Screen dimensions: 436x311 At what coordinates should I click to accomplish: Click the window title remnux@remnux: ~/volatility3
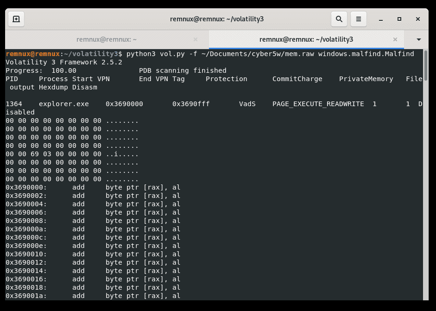(216, 19)
